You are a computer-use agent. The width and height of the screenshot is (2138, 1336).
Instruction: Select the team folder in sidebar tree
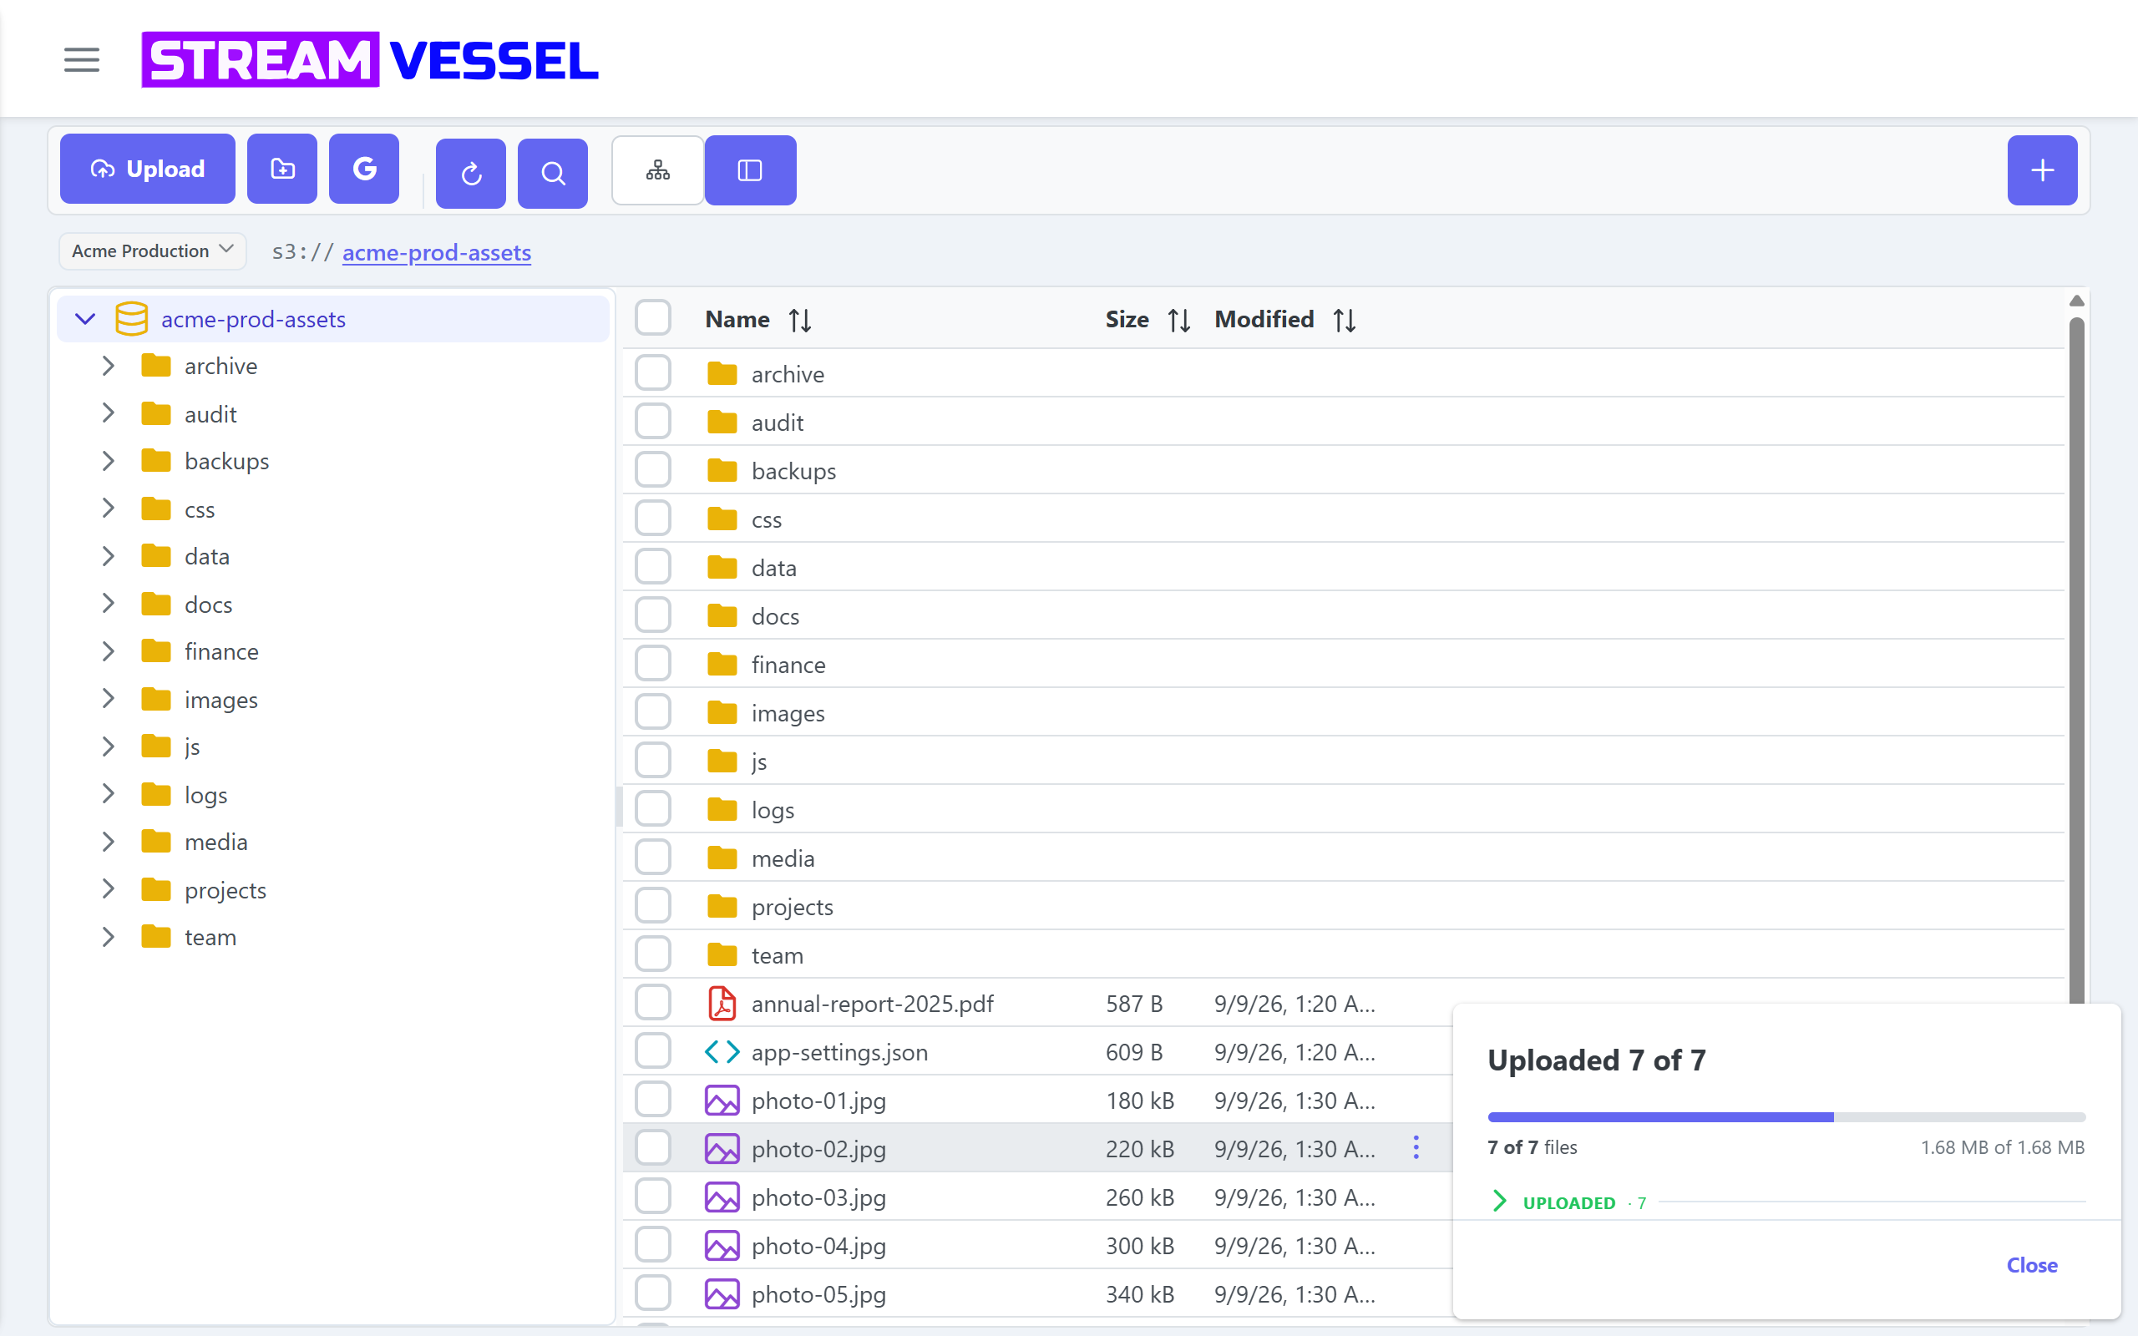(x=210, y=937)
